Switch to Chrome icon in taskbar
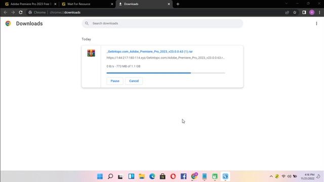Screen dimensions: 324x182 (194, 176)
